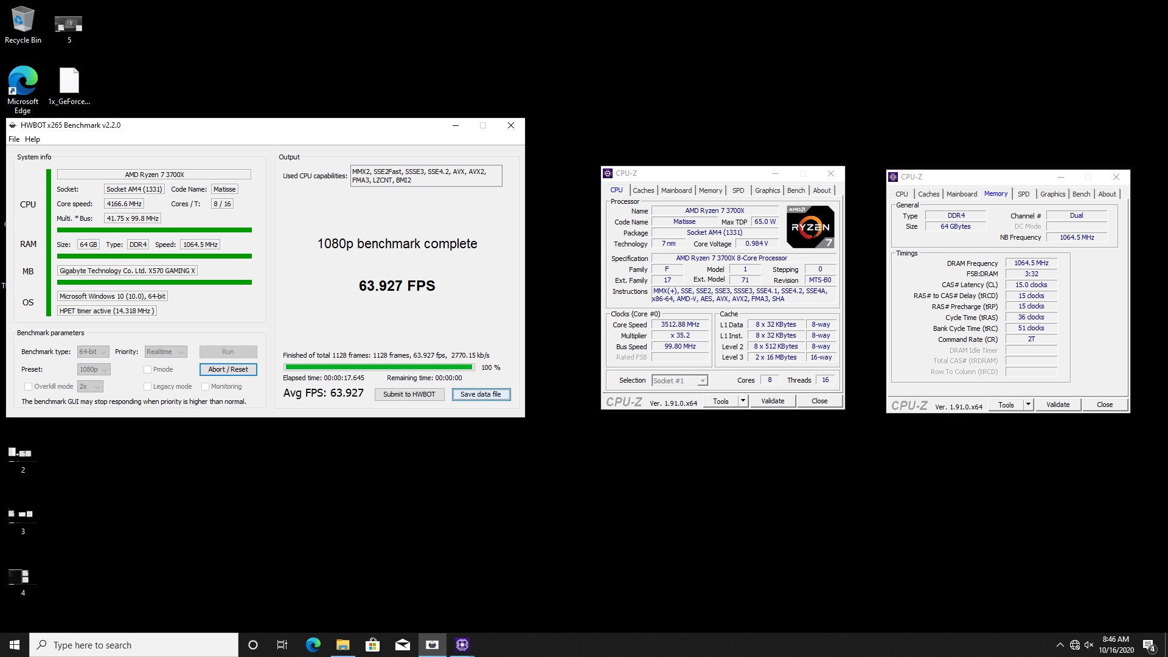Open Cortana from the taskbar

253,645
